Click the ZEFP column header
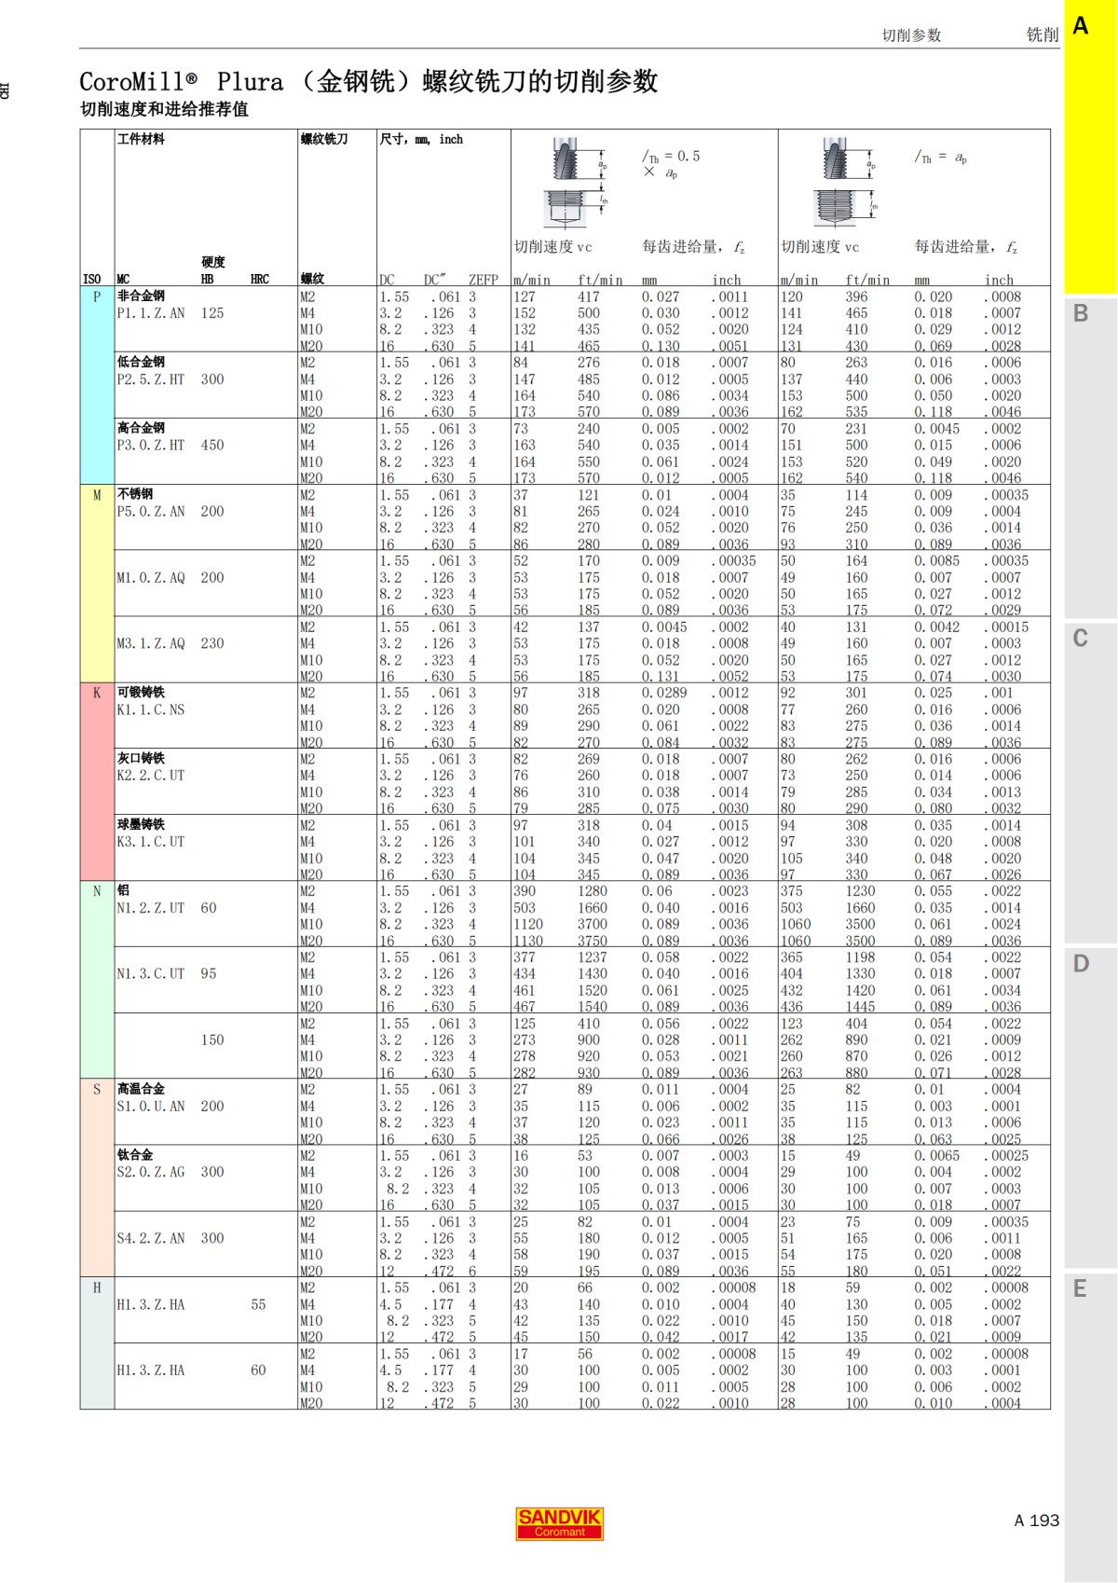Screen dimensions: 1118x1583 pyautogui.click(x=483, y=280)
